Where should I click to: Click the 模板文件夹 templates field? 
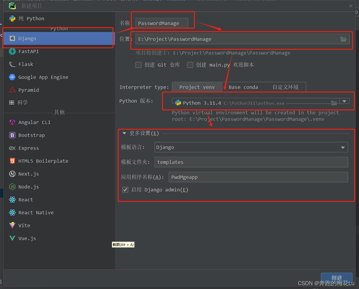(251, 162)
